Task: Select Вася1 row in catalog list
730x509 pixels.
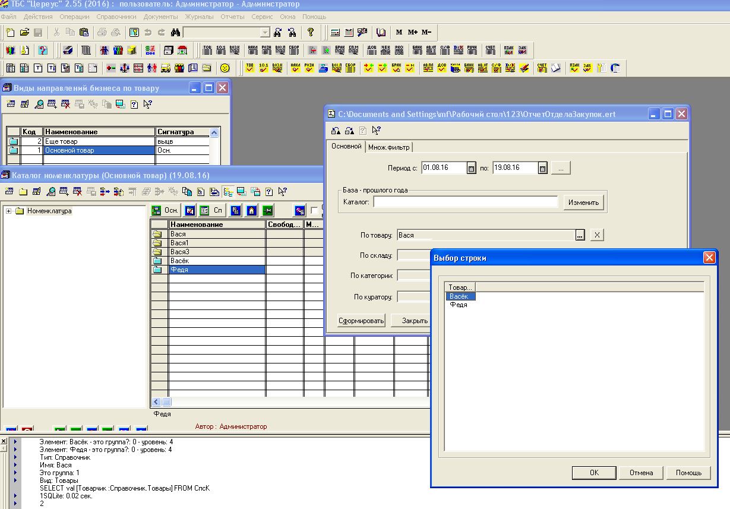Action: pyautogui.click(x=217, y=243)
